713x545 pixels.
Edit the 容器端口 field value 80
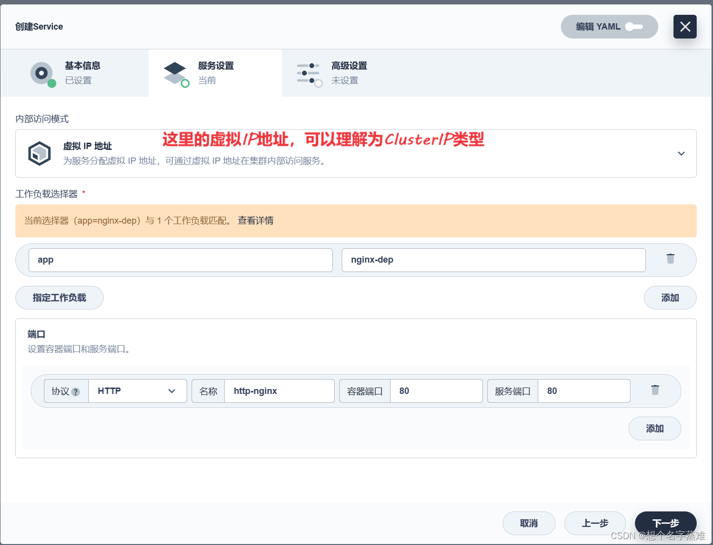click(436, 391)
